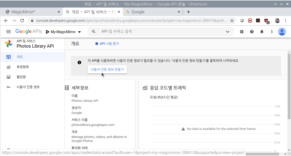Open the notifications bell

(262, 32)
